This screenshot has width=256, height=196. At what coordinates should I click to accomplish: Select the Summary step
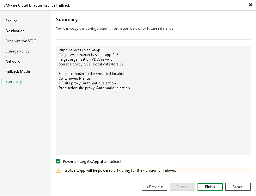(14, 82)
